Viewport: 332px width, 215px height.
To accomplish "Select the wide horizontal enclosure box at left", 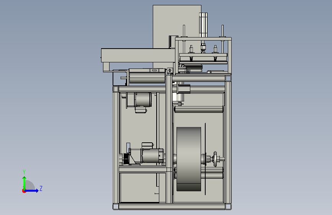I will click(x=138, y=55).
